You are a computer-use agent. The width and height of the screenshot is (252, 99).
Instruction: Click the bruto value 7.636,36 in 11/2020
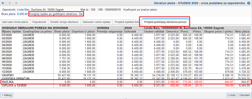pyautogui.click(x=65, y=68)
